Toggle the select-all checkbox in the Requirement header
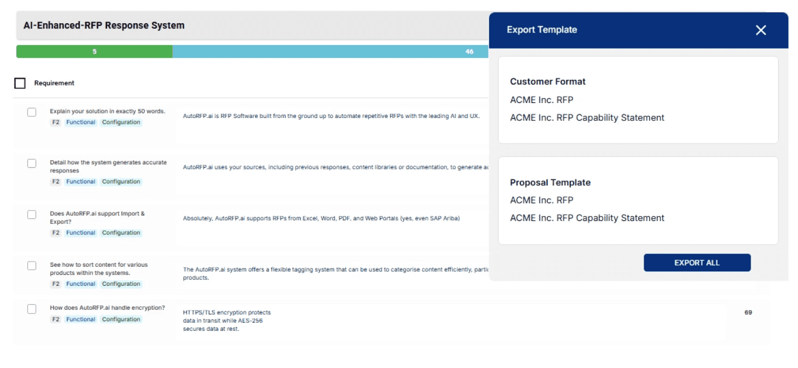 (20, 83)
